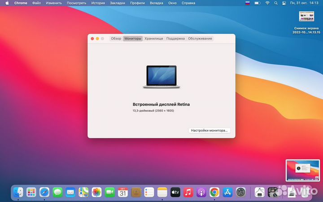The height and width of the screenshot is (202, 323).
Task: Close the About This Mac window
Action: [x=92, y=39]
